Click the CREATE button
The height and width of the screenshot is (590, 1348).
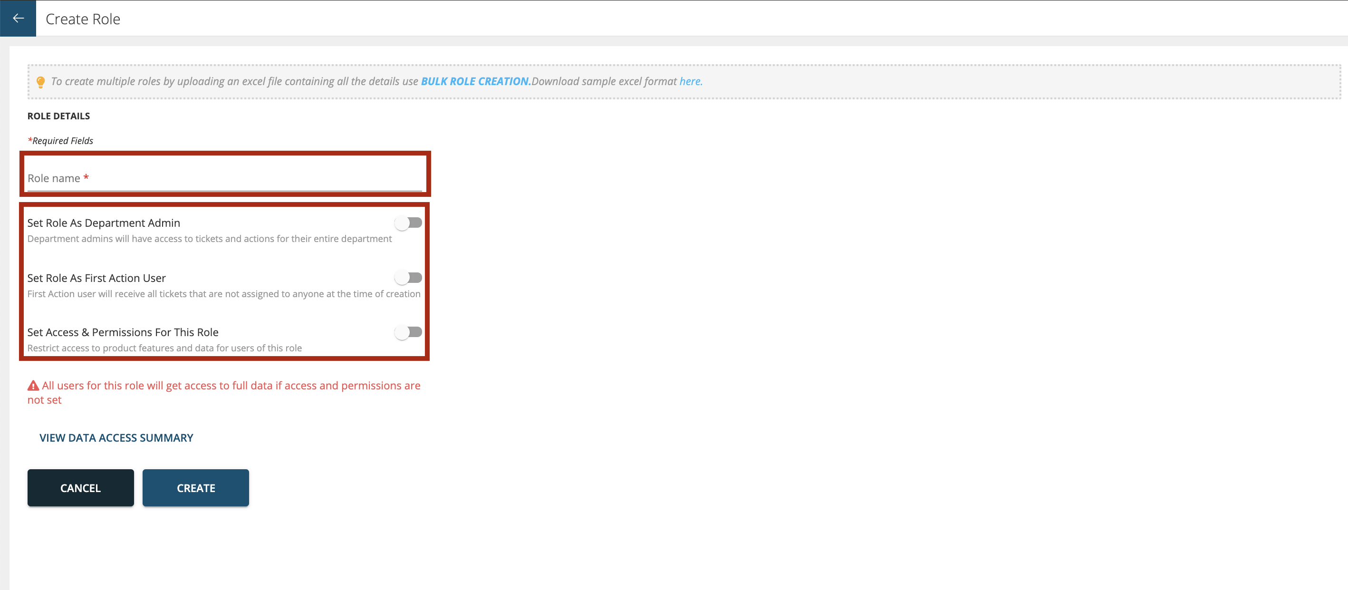click(196, 488)
